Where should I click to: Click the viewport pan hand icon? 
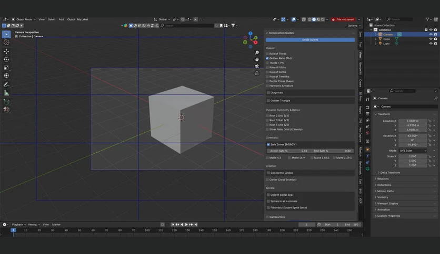257,59
